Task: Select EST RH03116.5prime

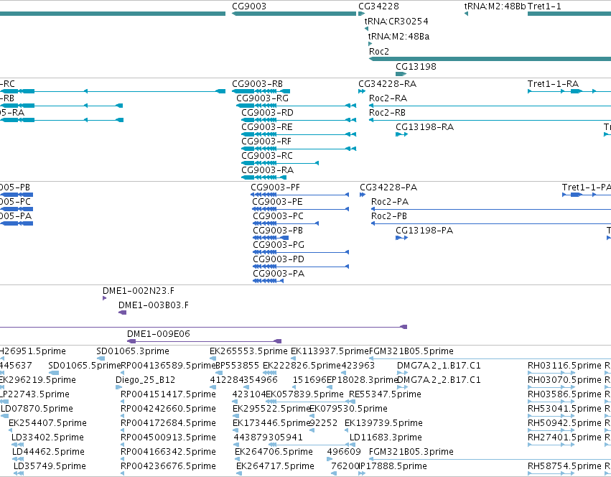Action: (564, 366)
